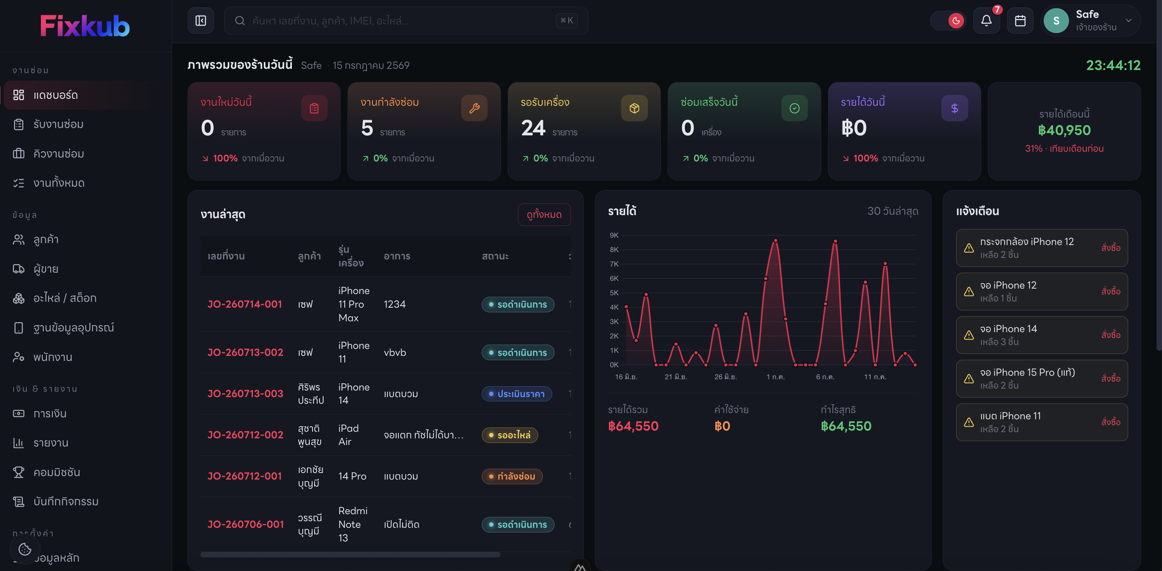Click the กระจกกล้อง iPhone 12 alert item

1042,248
